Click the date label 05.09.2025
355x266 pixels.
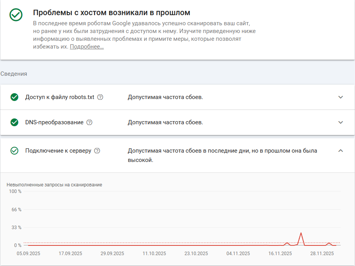point(28,254)
